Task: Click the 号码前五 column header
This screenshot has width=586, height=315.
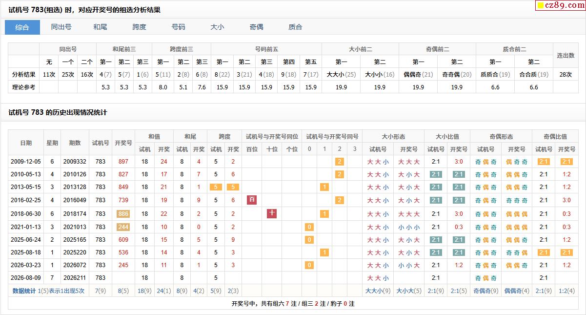Action: tap(266, 49)
